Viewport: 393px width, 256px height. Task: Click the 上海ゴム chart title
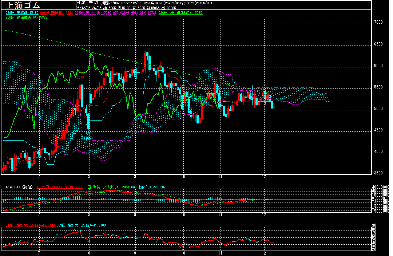pos(23,6)
